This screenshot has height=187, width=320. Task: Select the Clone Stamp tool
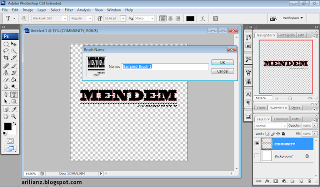[x=6, y=73]
